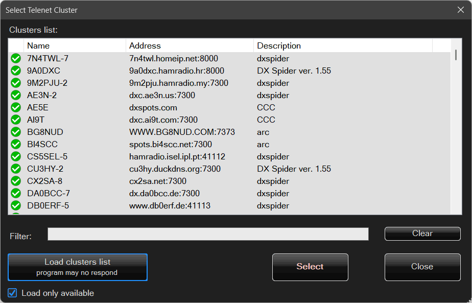Screen dimensions: 472x303
Task: Click availability icon next to CX2SA-8
Action: pos(16,181)
